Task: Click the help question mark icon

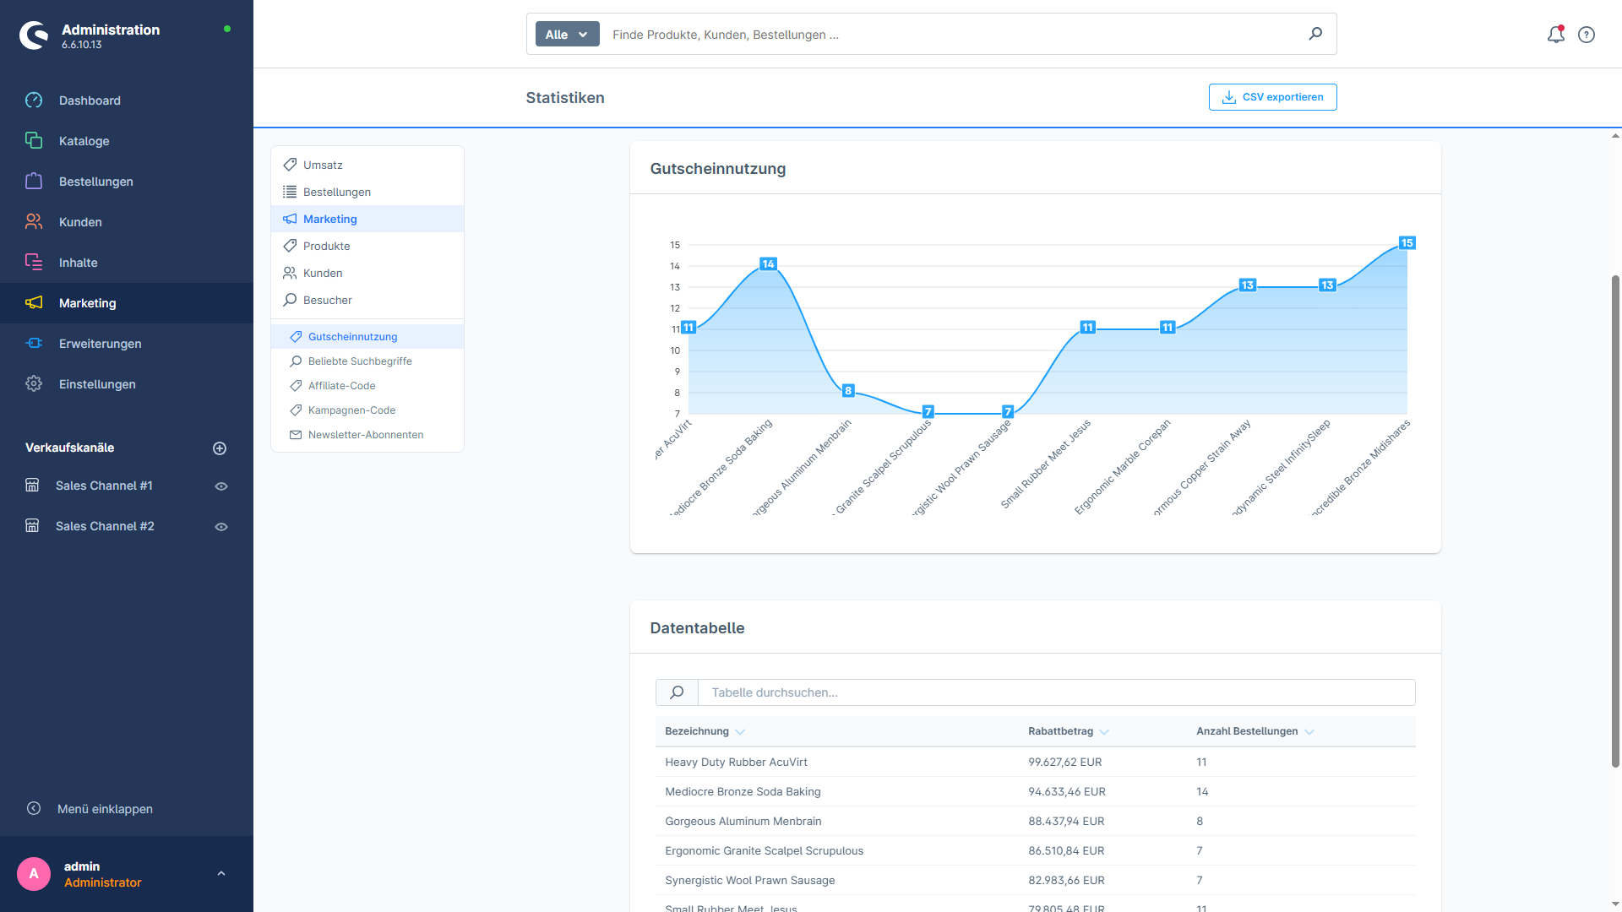Action: [1586, 34]
